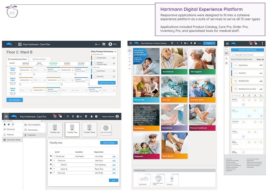Expand the Floor two tree row
Screen dimensions: 268x195
54,173
